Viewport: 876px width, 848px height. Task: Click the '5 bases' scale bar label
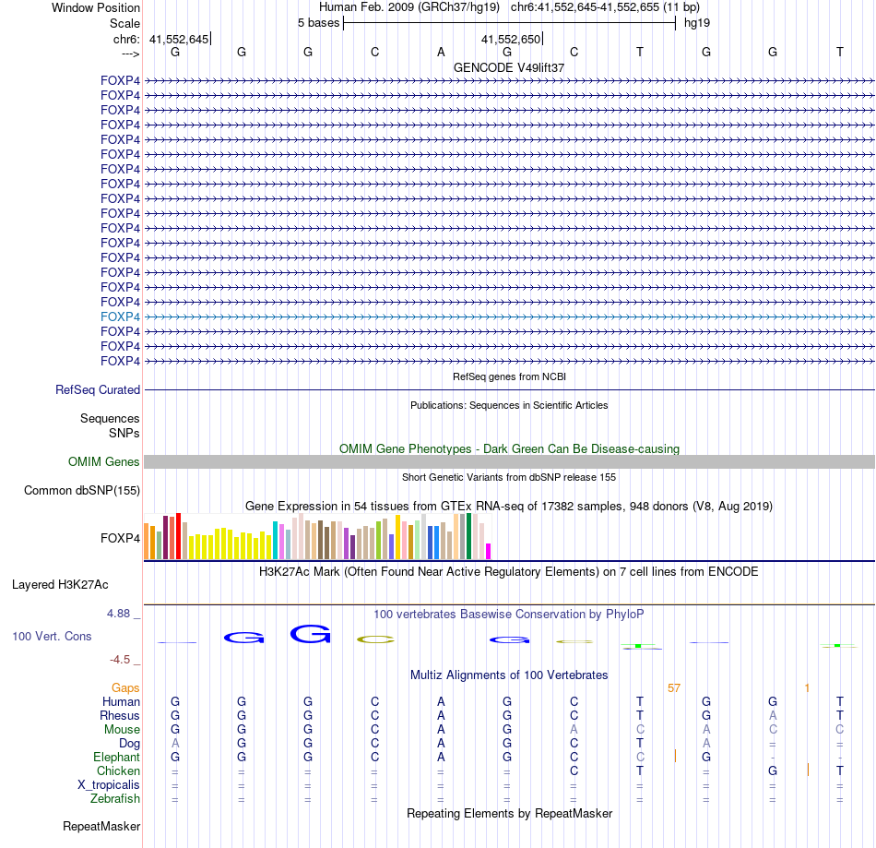click(318, 23)
